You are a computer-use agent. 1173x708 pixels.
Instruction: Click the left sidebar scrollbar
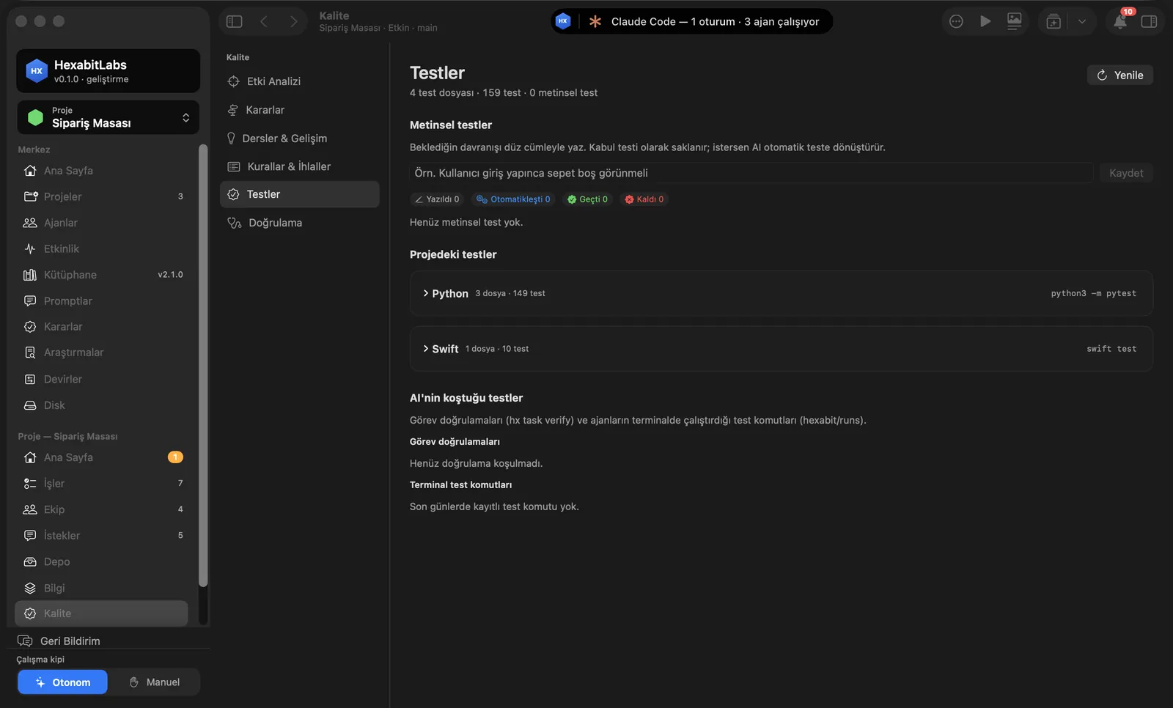pyautogui.click(x=203, y=365)
